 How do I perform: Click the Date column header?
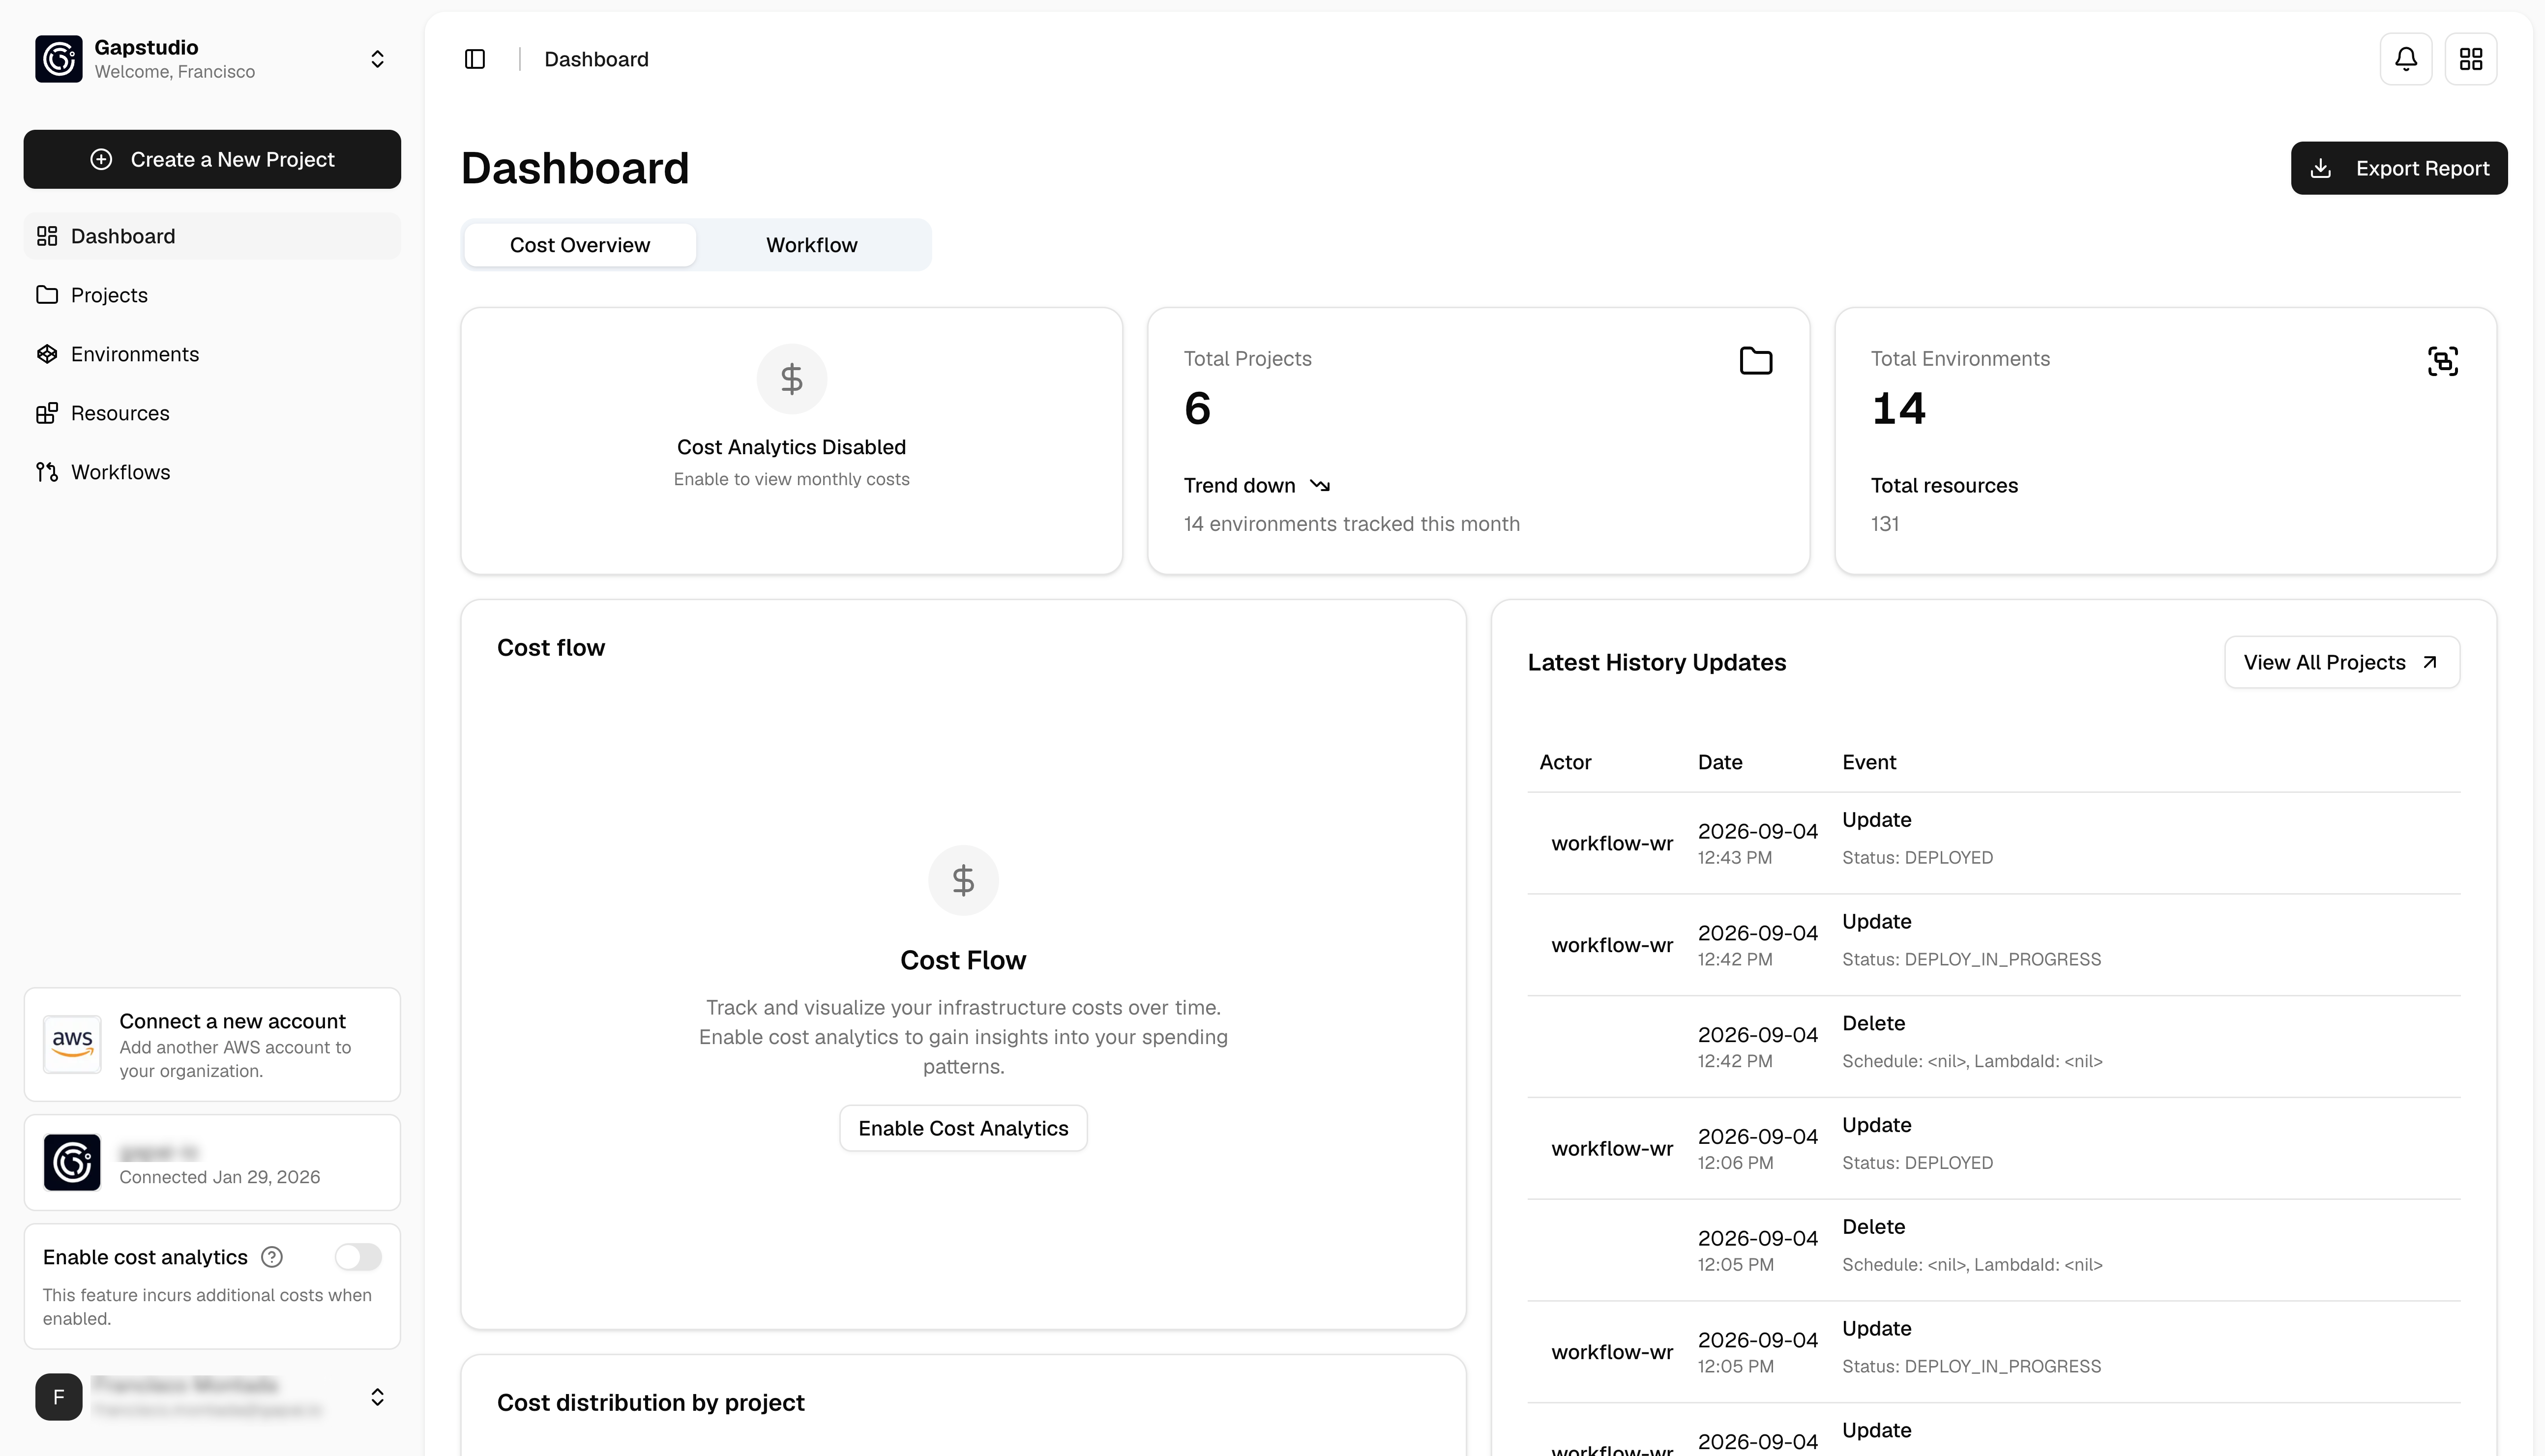[x=1720, y=762]
